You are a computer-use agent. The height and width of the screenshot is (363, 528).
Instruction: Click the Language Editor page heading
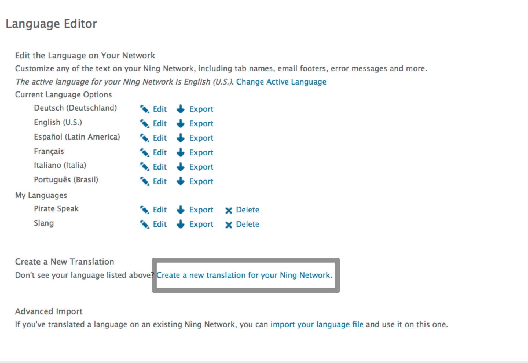pyautogui.click(x=52, y=24)
